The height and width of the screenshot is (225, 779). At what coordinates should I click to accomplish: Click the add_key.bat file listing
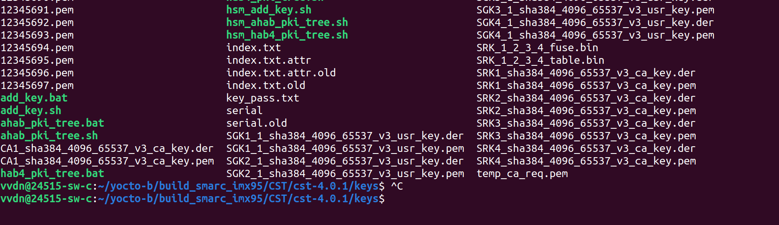point(34,98)
